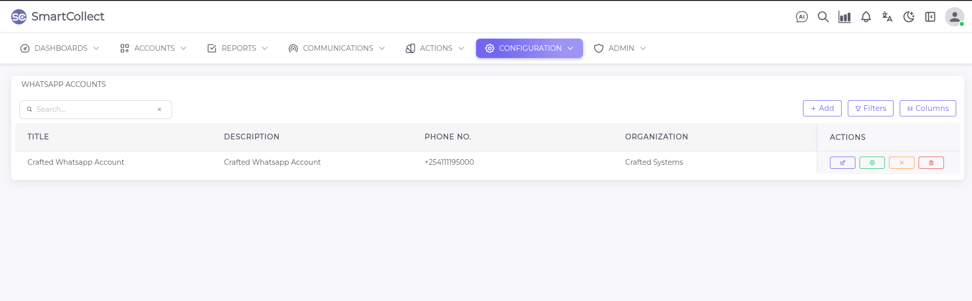The width and height of the screenshot is (972, 301).
Task: Click the Add button
Action: (822, 108)
